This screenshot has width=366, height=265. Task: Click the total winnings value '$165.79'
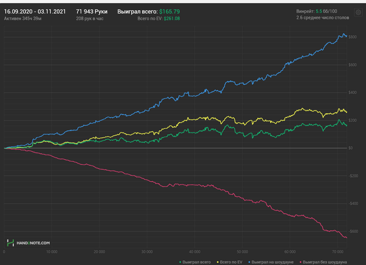[169, 12]
